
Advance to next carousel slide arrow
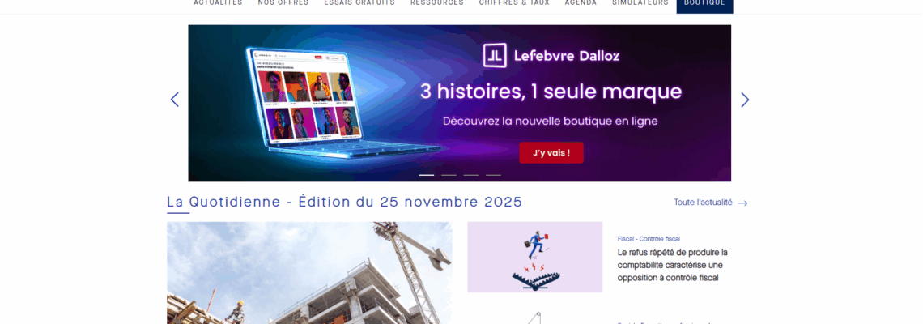pyautogui.click(x=745, y=100)
